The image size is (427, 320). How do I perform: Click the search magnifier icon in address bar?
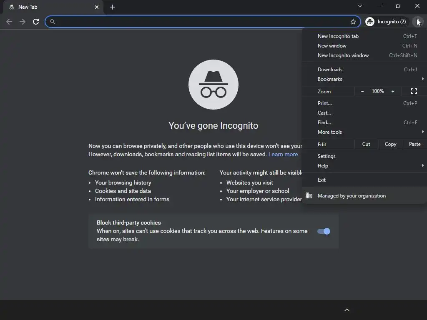tap(53, 22)
